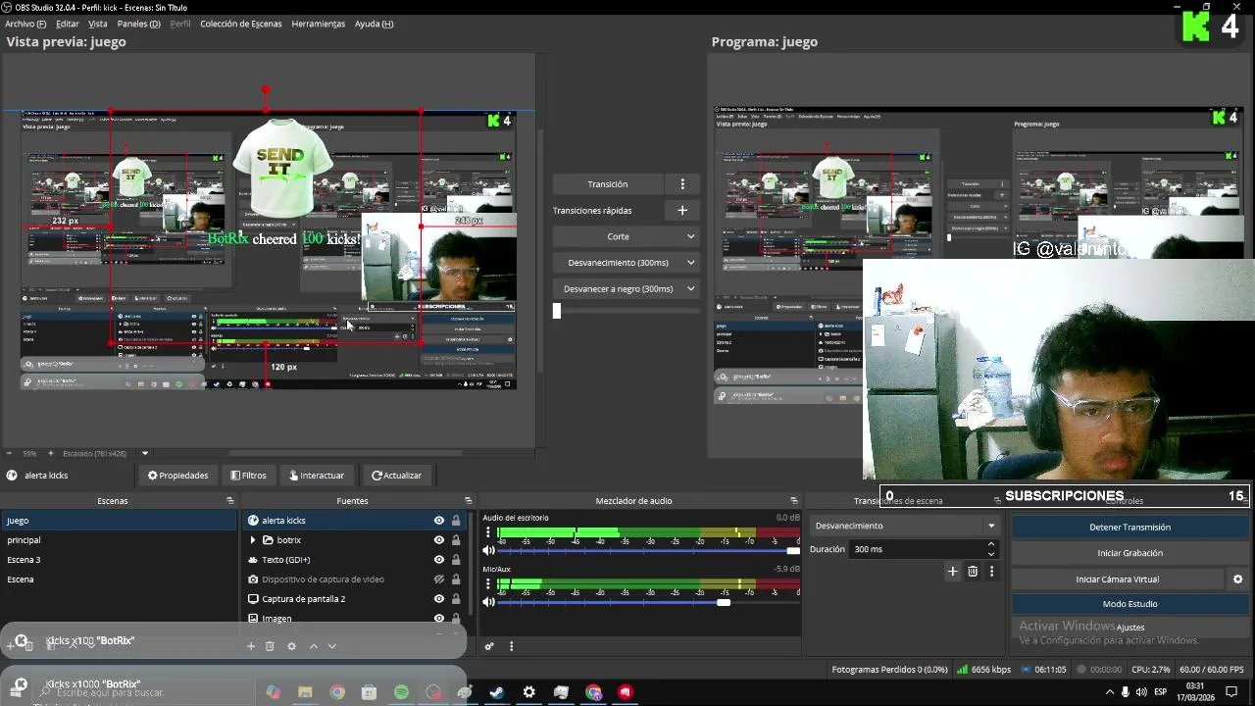Toggle Modo Estudio button
Screen dimensions: 1255x706
click(1129, 604)
